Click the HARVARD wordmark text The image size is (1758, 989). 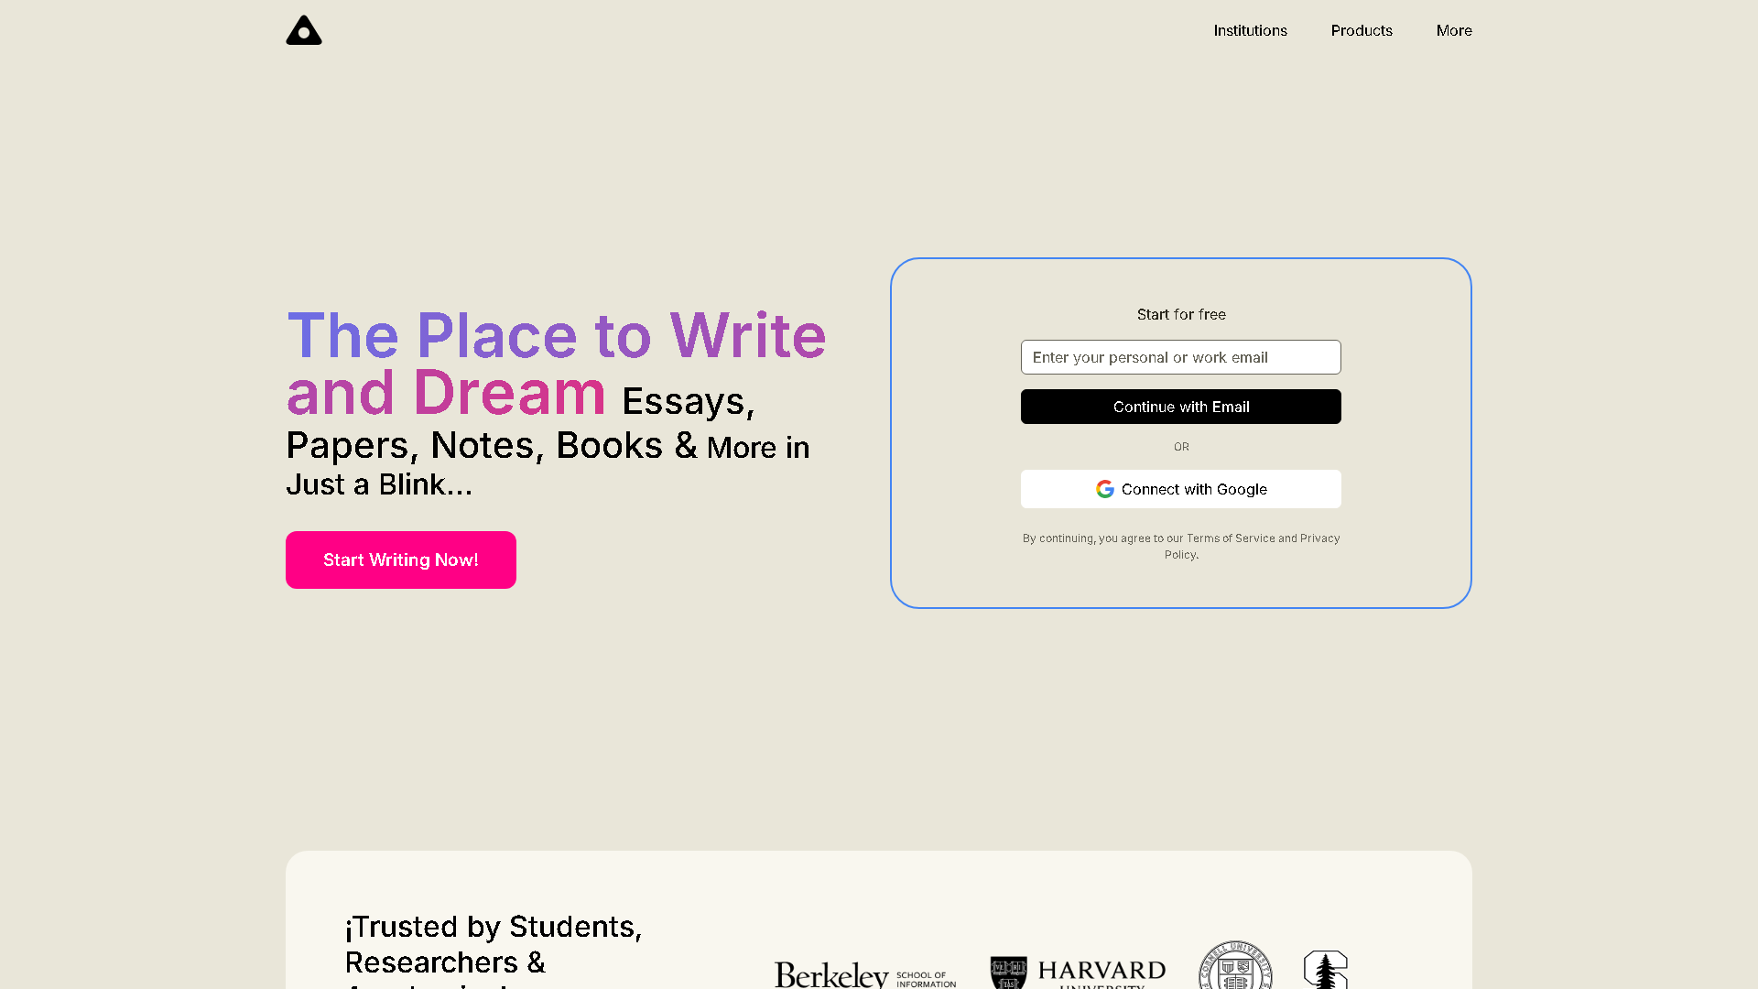[x=1101, y=971]
